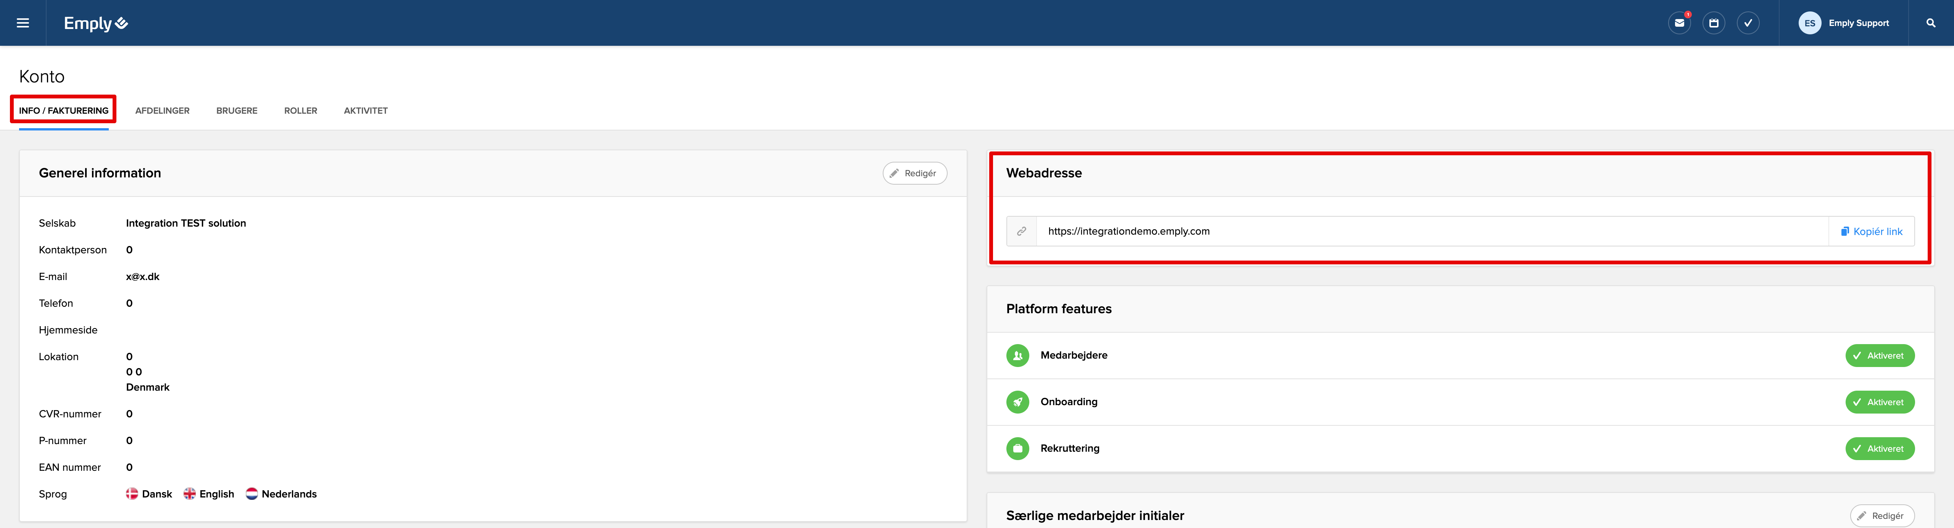Click the ES user avatar
The height and width of the screenshot is (528, 1954).
point(1809,23)
